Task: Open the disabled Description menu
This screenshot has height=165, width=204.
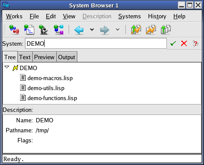Action: coord(97,16)
